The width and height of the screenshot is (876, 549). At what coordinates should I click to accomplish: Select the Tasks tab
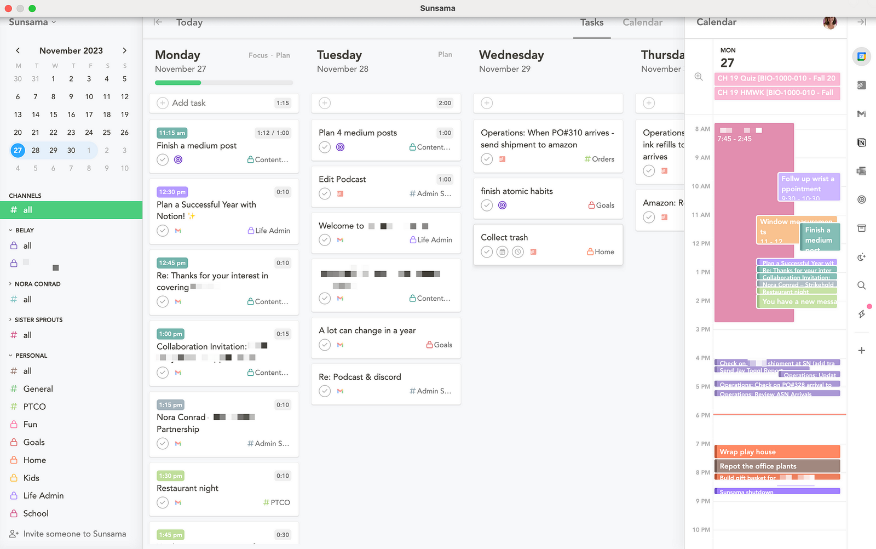(592, 22)
